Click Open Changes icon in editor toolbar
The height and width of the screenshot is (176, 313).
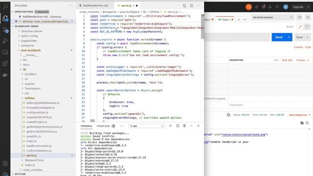[184, 5]
